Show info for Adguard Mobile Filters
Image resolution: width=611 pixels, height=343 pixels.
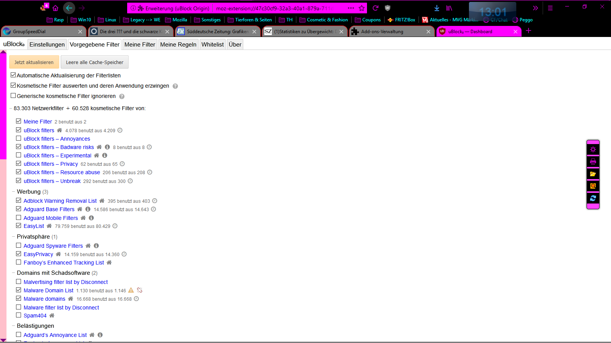coord(91,218)
